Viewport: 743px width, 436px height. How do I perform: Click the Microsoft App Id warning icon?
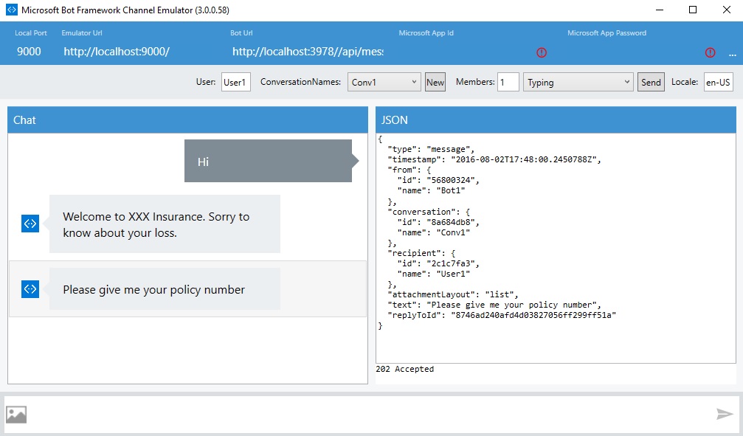coord(542,52)
